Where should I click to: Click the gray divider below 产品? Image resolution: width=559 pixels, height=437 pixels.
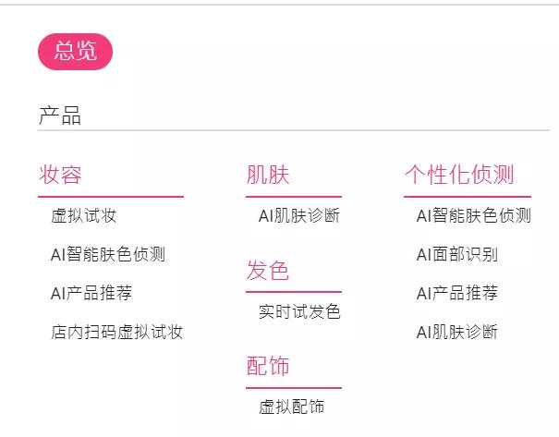294,130
